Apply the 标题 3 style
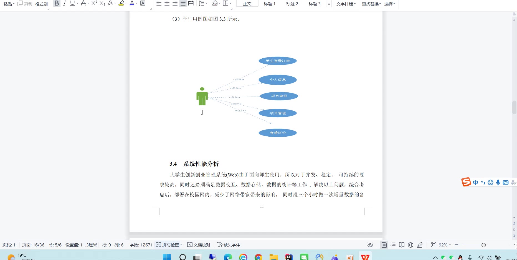This screenshot has height=260, width=517. [315, 4]
